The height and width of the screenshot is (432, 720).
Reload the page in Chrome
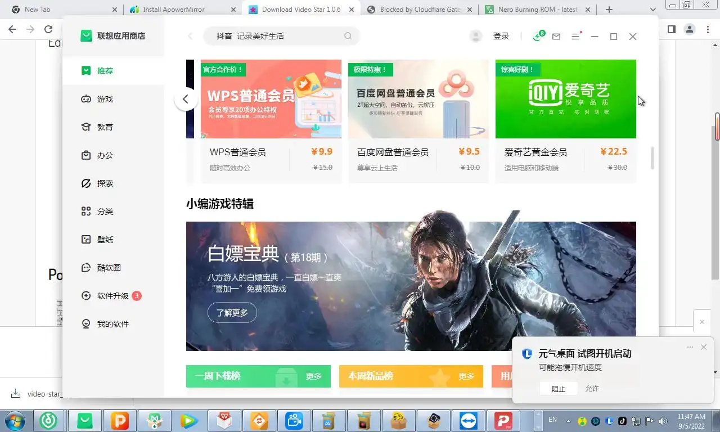coord(48,29)
